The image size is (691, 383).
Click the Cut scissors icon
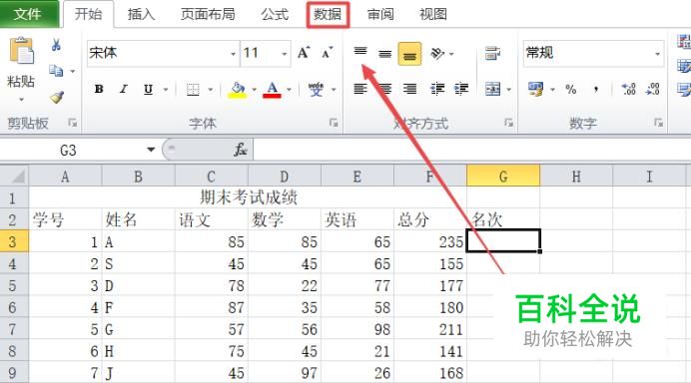56,45
